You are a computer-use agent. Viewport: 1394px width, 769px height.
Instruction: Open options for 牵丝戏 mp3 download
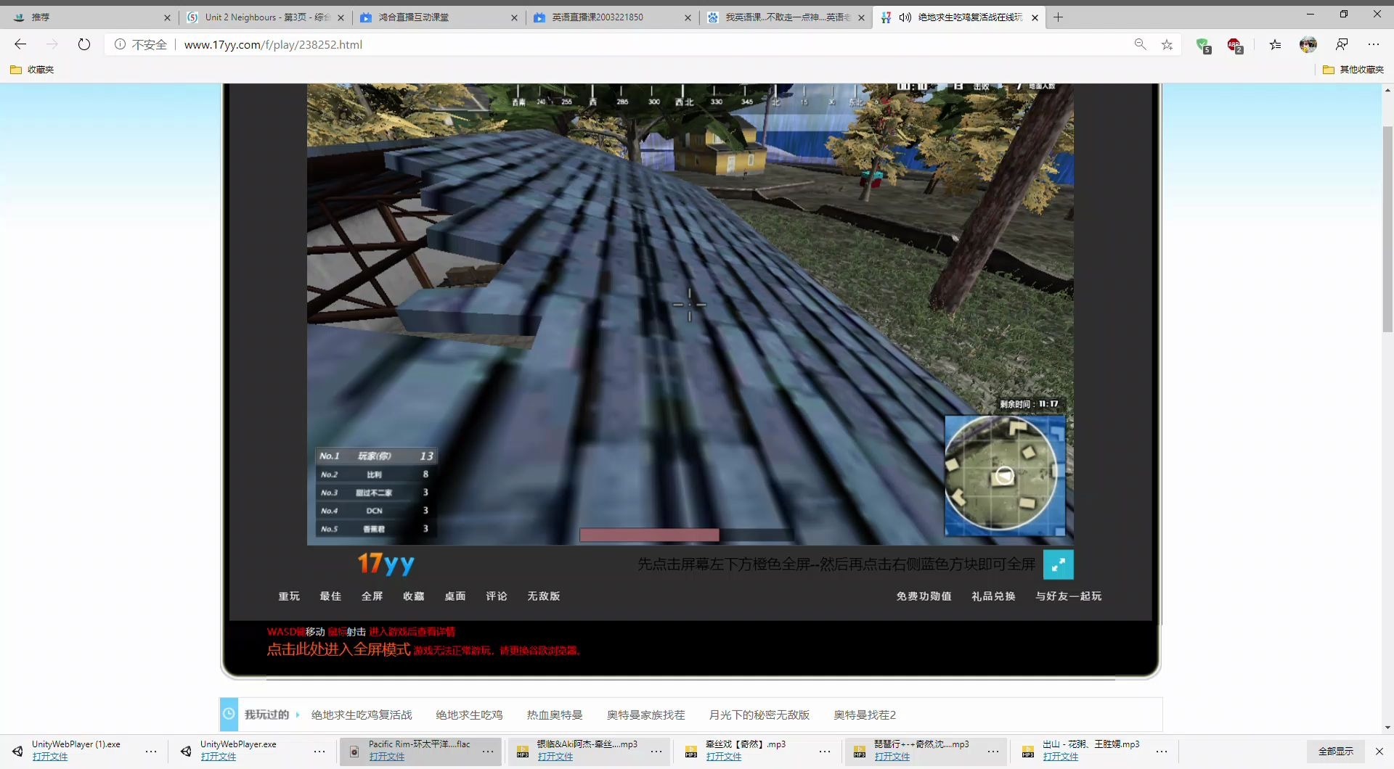pyautogui.click(x=825, y=752)
